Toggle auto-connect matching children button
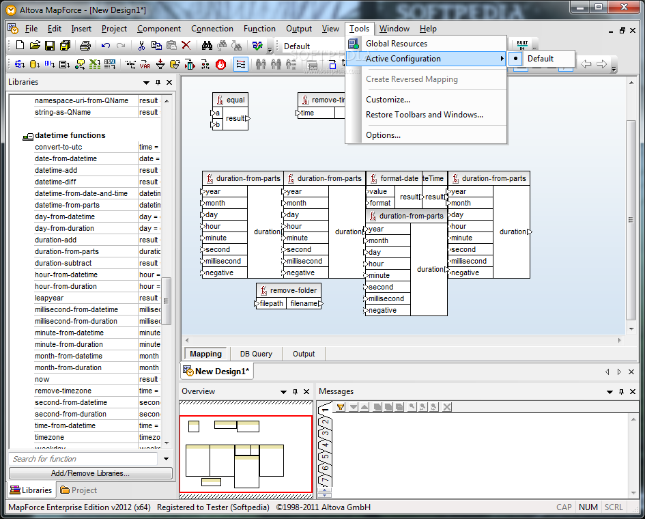 241,64
